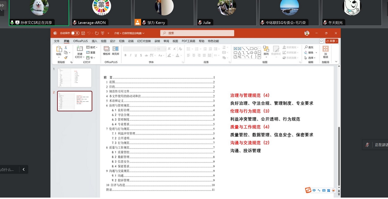
Task: Toggle underline formatting
Action: coord(136,55)
